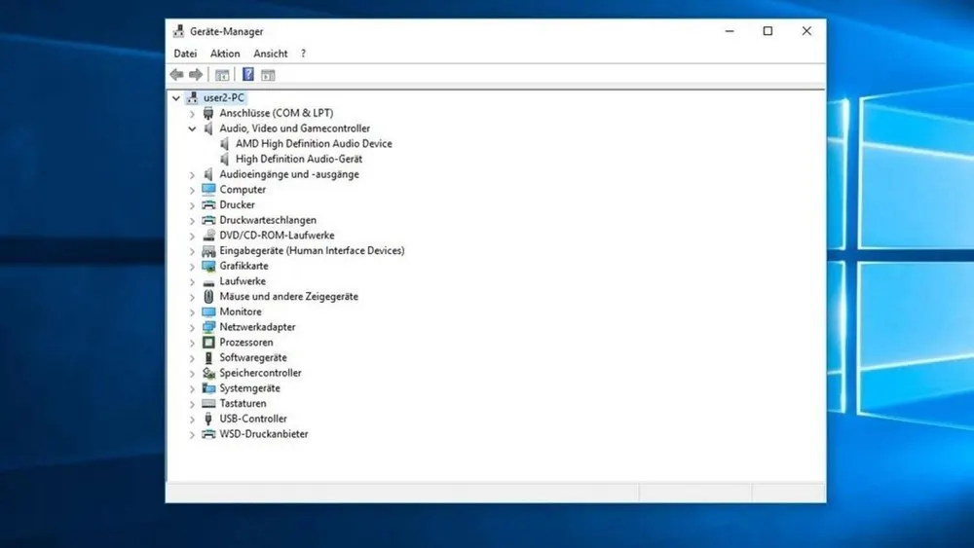Click the Druckwarteschlangen printer icon
This screenshot has width=974, height=548.
[x=208, y=220]
